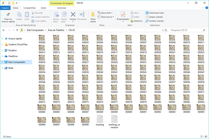Click the Inverter seleção icon
The height and width of the screenshot is (139, 209).
[x=147, y=21]
